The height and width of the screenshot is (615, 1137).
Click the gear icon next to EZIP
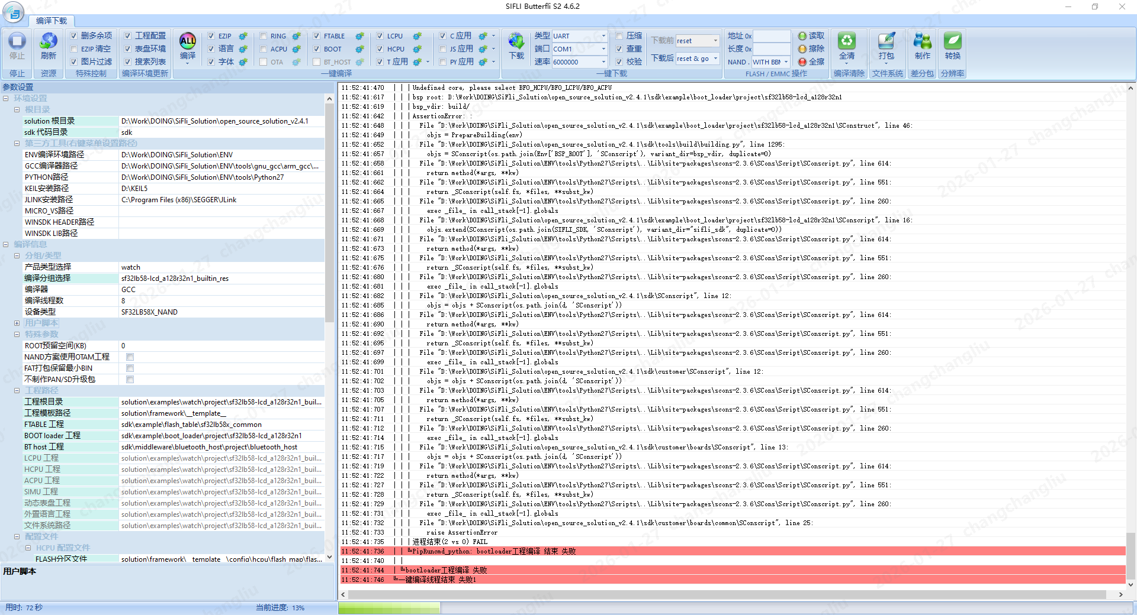coord(243,36)
